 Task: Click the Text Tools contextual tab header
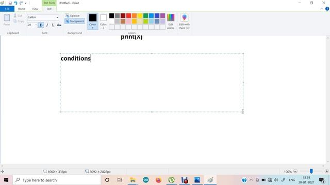pyautogui.click(x=49, y=3)
